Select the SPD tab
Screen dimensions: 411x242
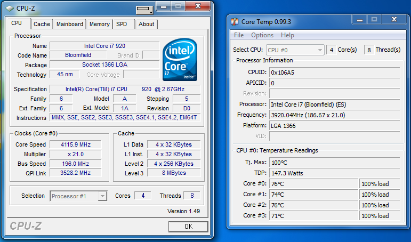coord(122,24)
